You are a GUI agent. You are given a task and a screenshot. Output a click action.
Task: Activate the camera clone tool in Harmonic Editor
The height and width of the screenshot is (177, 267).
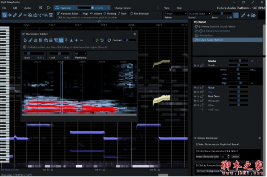[61, 40]
